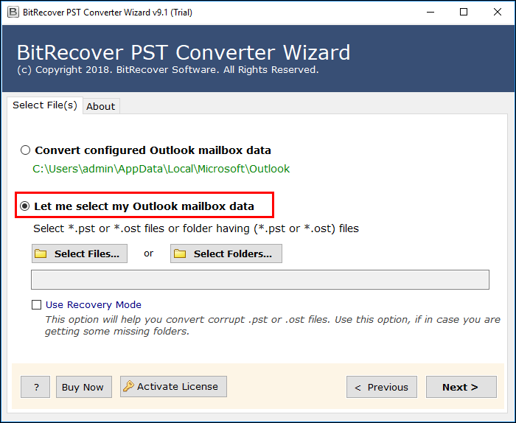This screenshot has width=516, height=423.
Task: Switch to the About tab
Action: [x=101, y=106]
